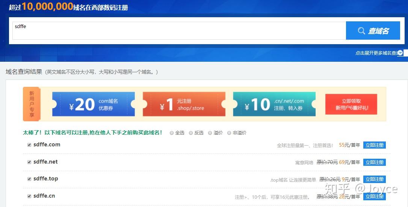Click the sdffe.top domain name text
The width and height of the screenshot is (408, 207).
(x=46, y=179)
